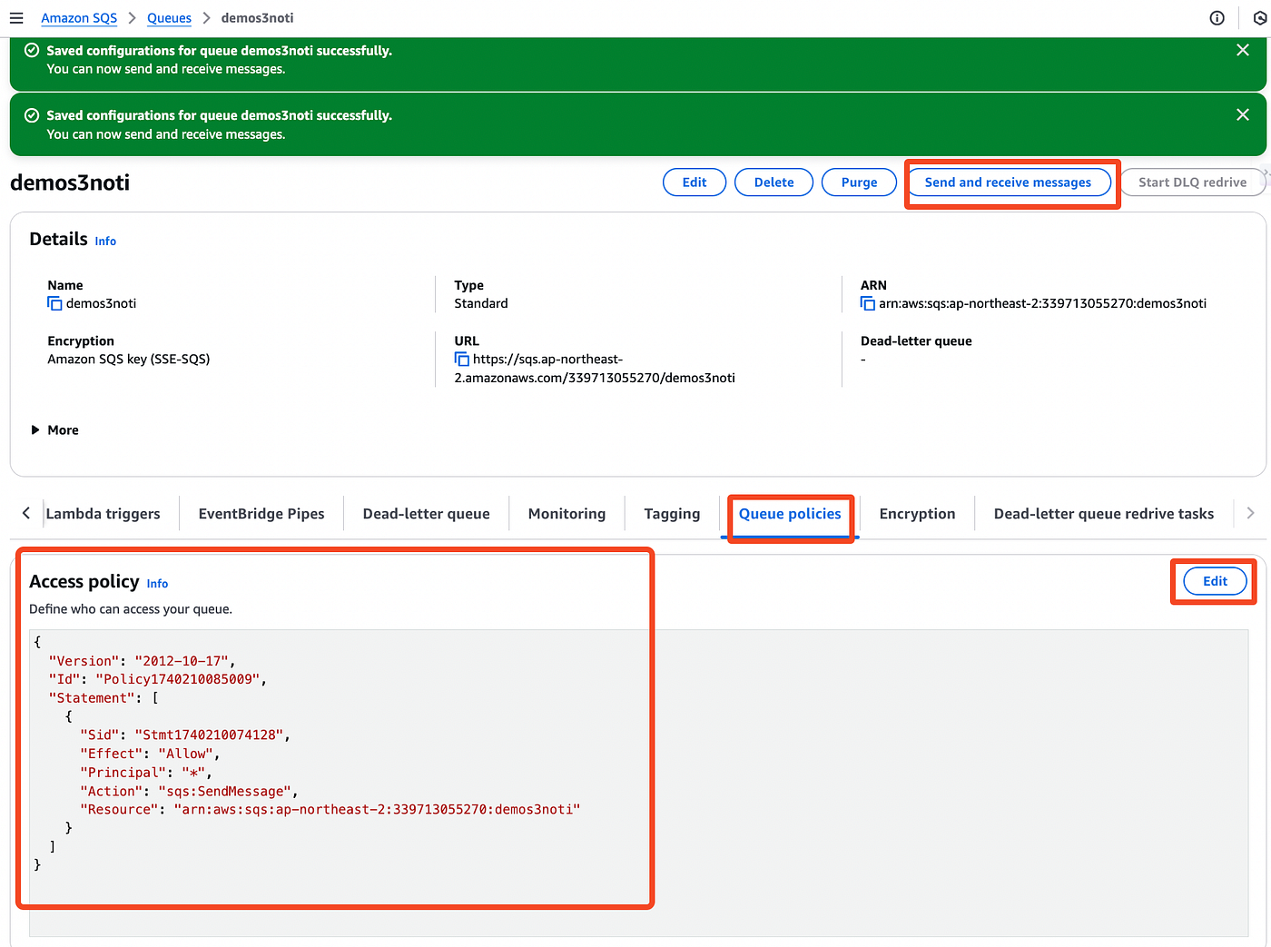
Task: Click the second banner's success checkmark icon
Action: 32,115
